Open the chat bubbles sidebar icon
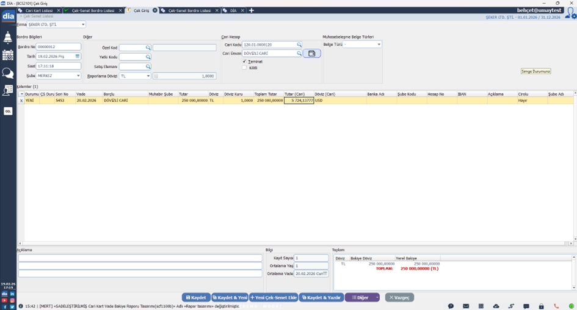 pyautogui.click(x=8, y=73)
